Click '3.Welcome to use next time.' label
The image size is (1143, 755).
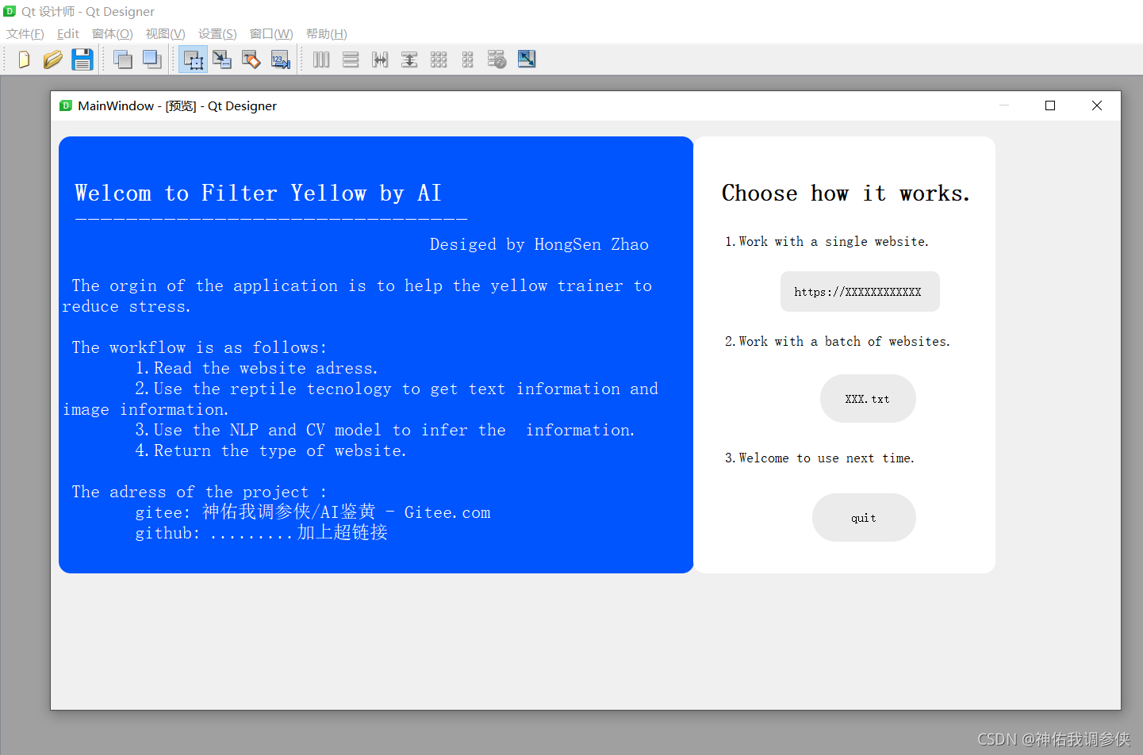click(x=819, y=458)
